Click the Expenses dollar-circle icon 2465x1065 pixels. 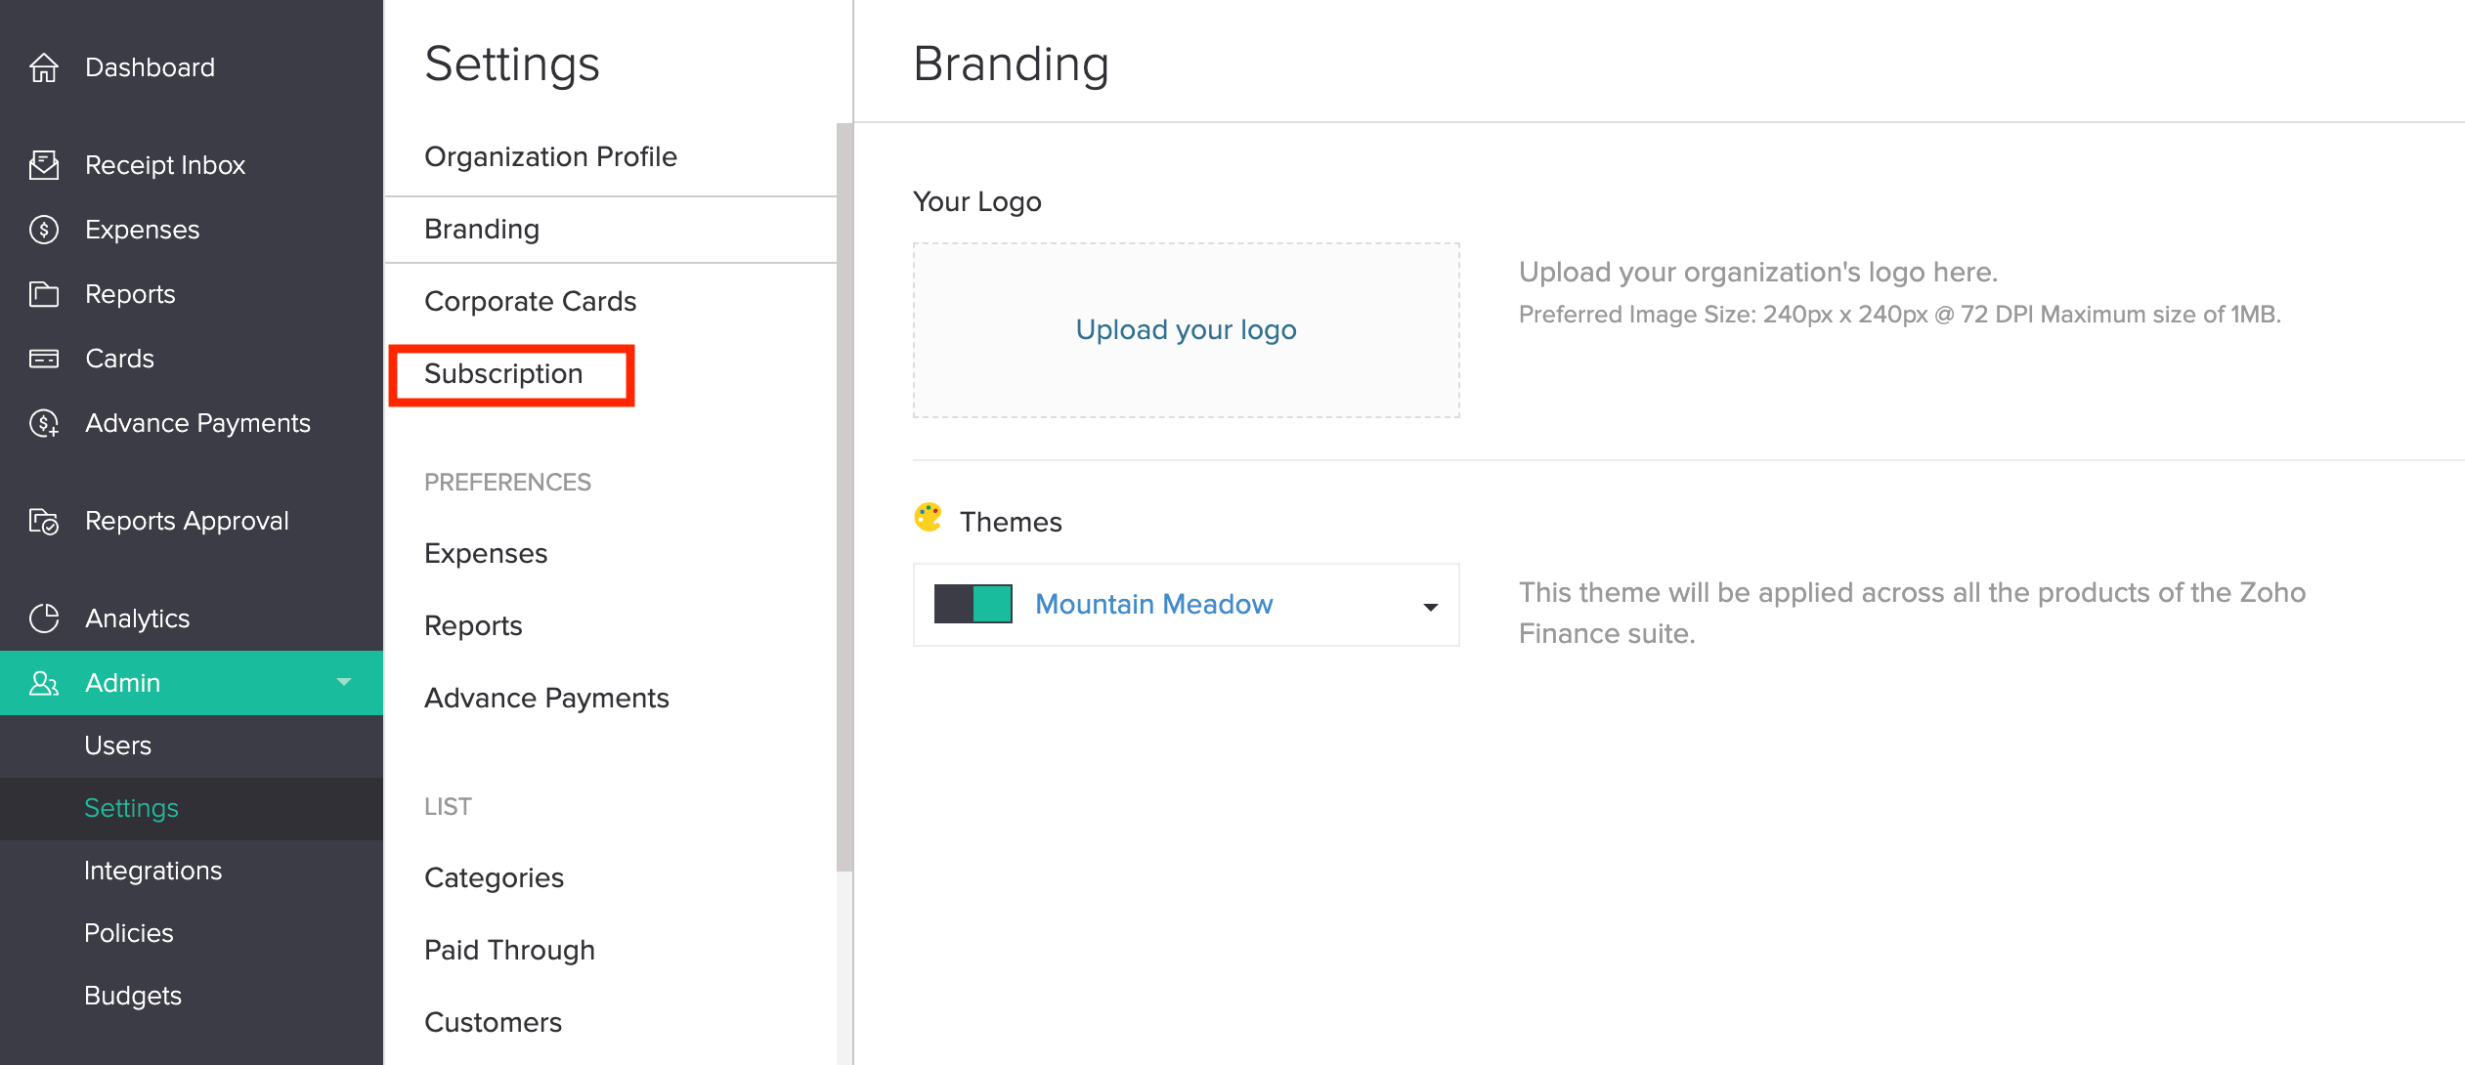click(x=44, y=230)
